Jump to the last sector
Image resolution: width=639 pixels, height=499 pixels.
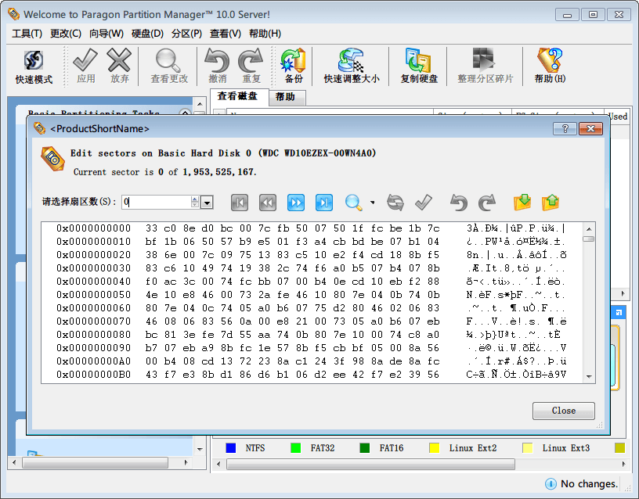tap(324, 203)
